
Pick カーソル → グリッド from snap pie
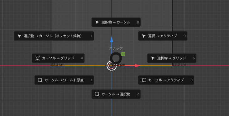pyautogui.click(x=58, y=58)
